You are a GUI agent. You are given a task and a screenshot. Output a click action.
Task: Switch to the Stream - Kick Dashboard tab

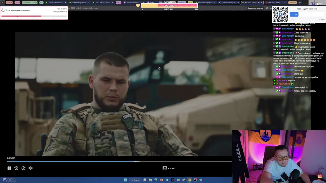point(55,3)
